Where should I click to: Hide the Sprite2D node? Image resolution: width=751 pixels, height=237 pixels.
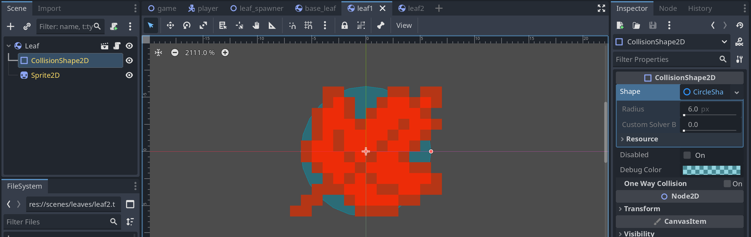[129, 75]
